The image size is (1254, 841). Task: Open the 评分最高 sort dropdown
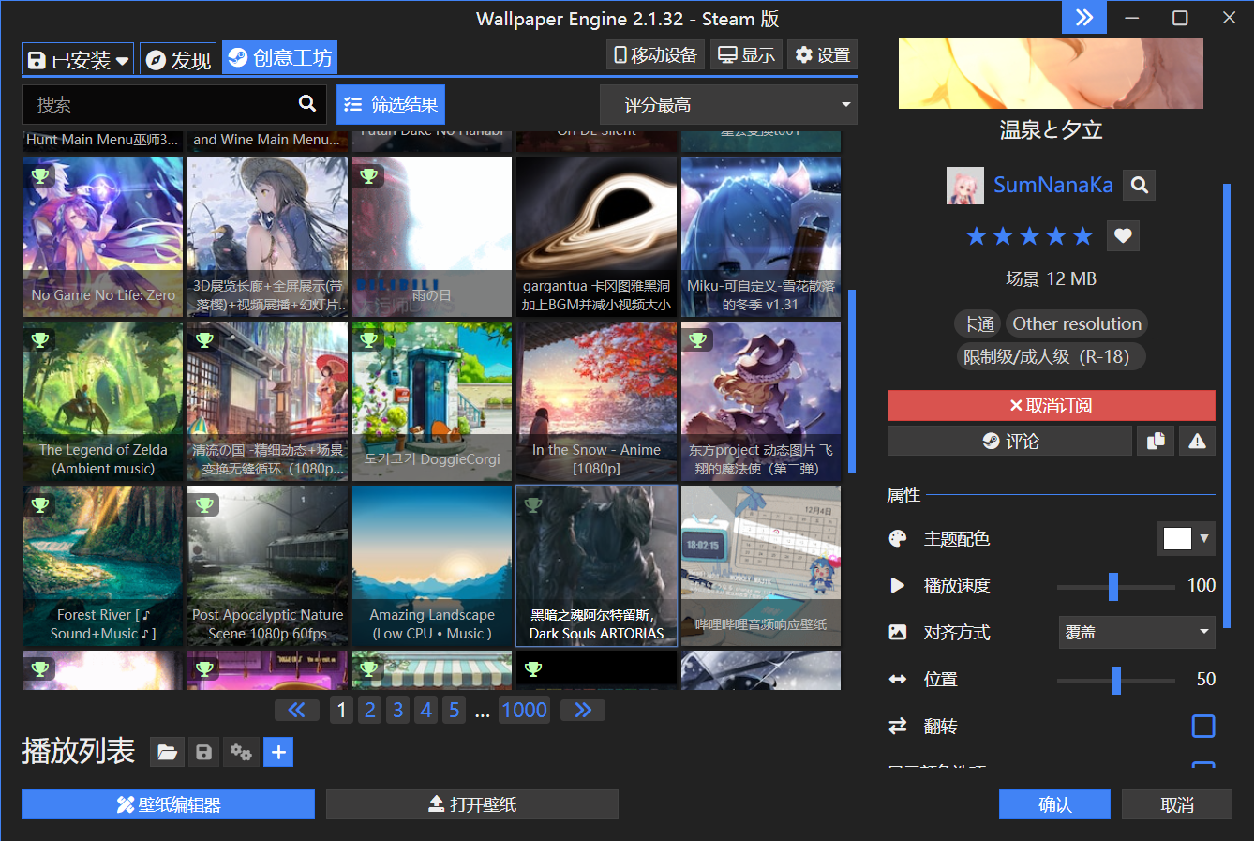click(x=728, y=105)
